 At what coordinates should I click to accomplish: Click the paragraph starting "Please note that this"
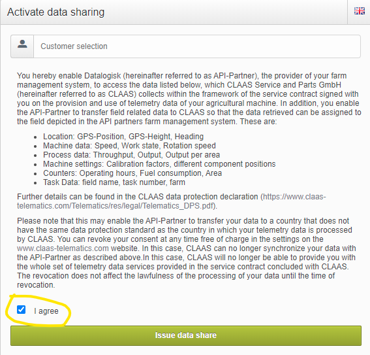(x=187, y=253)
